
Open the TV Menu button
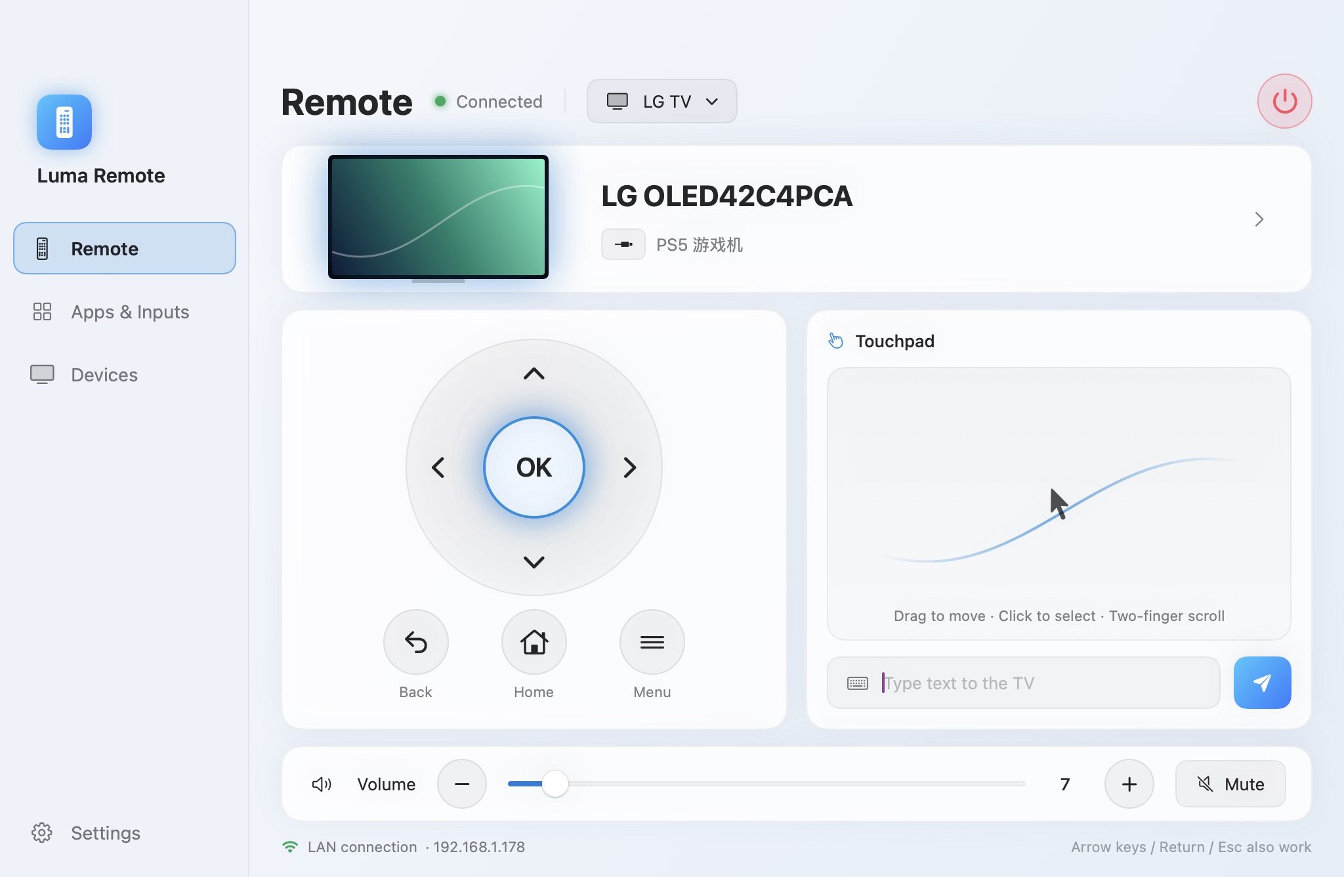652,642
